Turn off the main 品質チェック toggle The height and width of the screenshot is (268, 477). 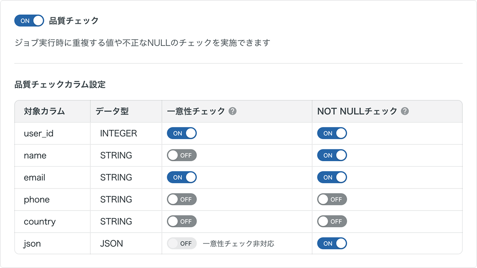tap(29, 20)
